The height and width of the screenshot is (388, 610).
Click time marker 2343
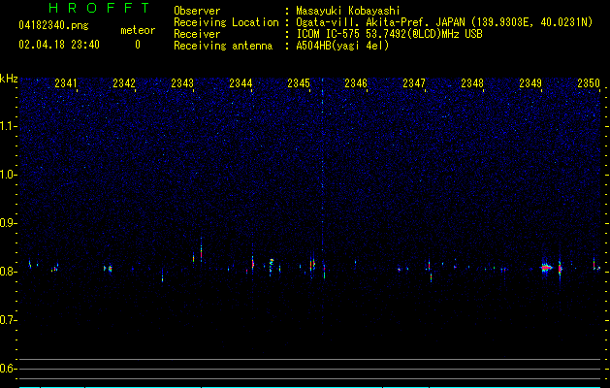(x=182, y=83)
